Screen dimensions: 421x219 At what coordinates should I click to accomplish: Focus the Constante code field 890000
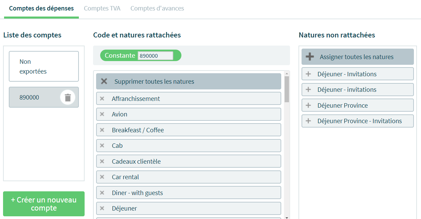[155, 56]
